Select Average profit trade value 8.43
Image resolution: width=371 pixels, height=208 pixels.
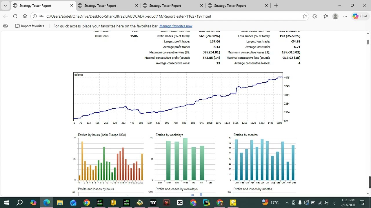217,47
